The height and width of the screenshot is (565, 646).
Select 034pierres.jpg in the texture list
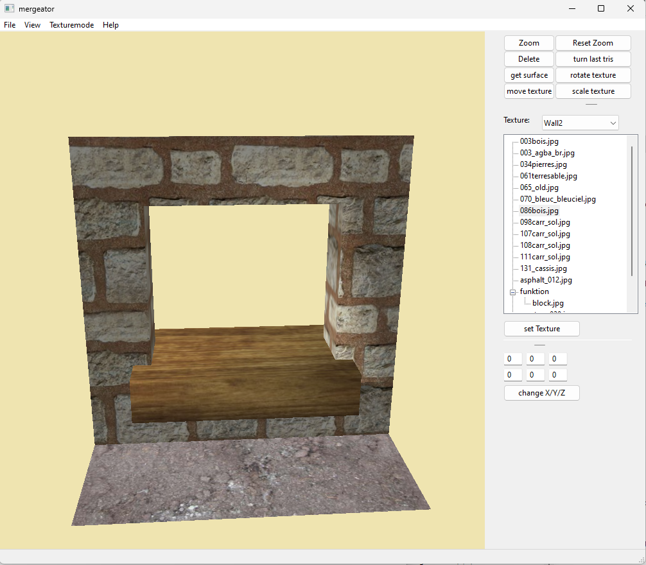pos(543,164)
